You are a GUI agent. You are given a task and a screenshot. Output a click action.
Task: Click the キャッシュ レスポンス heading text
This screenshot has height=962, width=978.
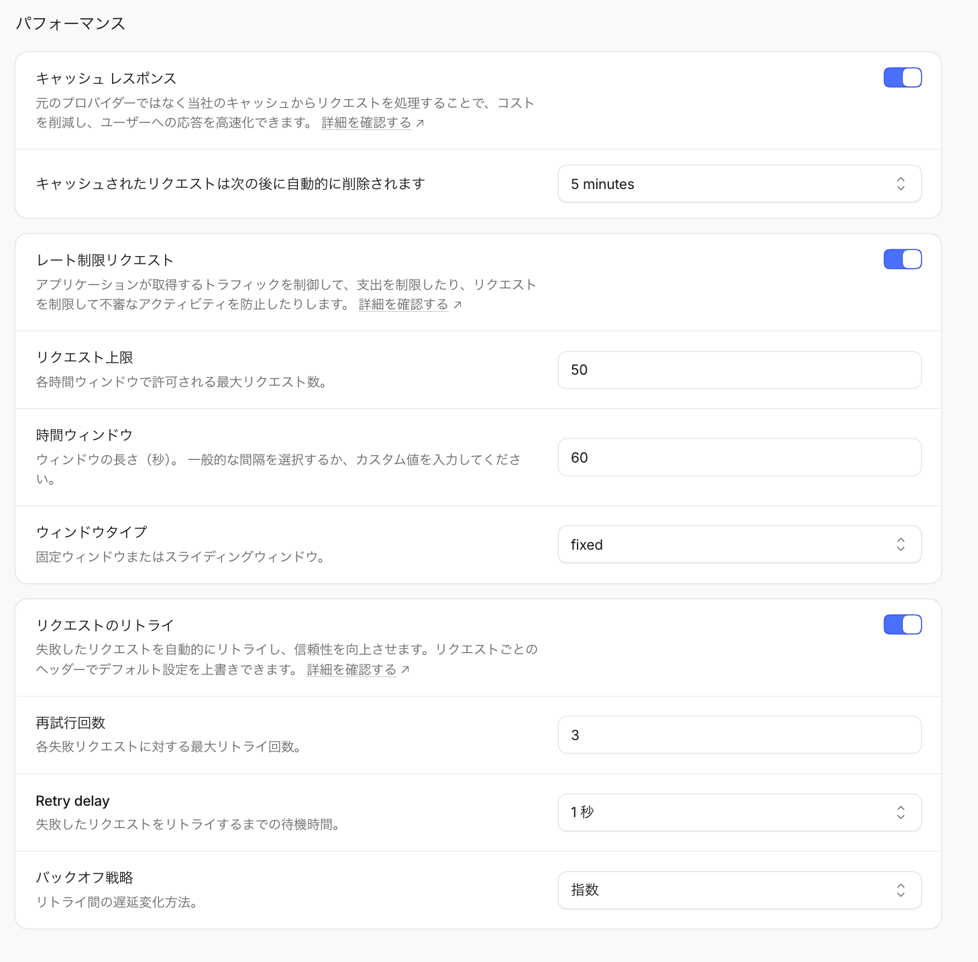pyautogui.click(x=106, y=78)
